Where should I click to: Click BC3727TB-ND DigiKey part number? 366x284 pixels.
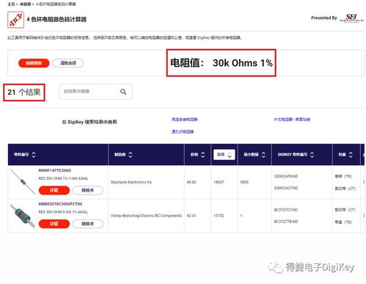click(x=286, y=222)
